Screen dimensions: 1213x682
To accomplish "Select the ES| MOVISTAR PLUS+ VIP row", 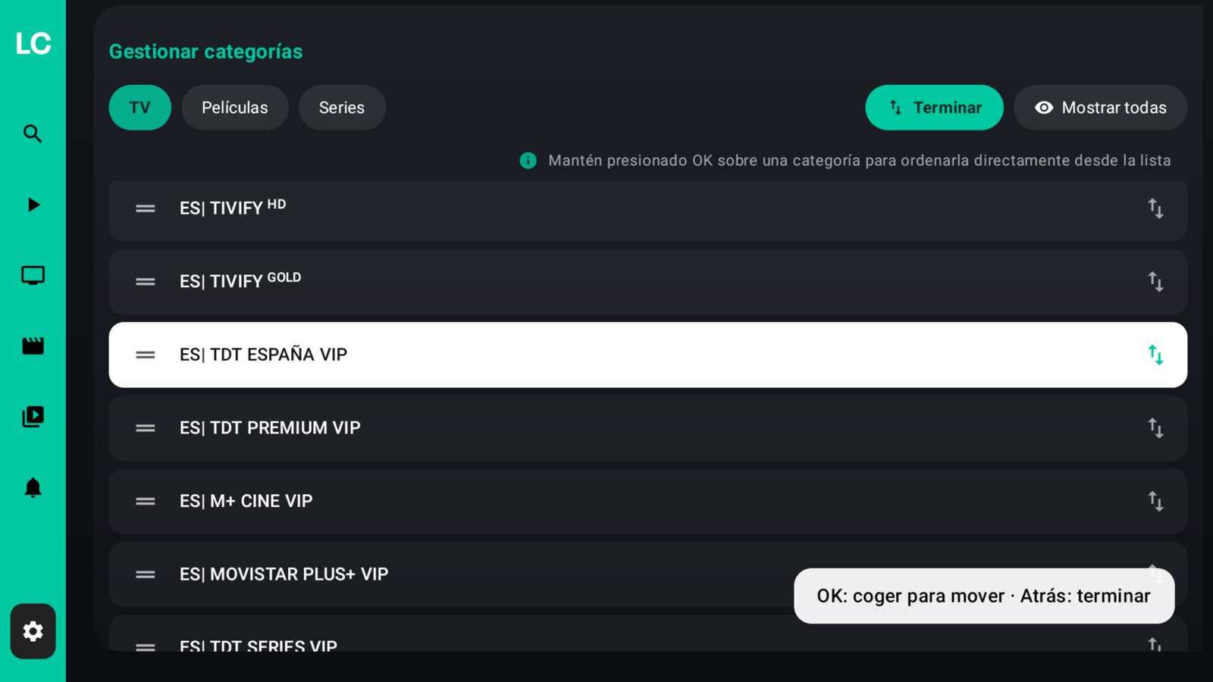I will [648, 574].
